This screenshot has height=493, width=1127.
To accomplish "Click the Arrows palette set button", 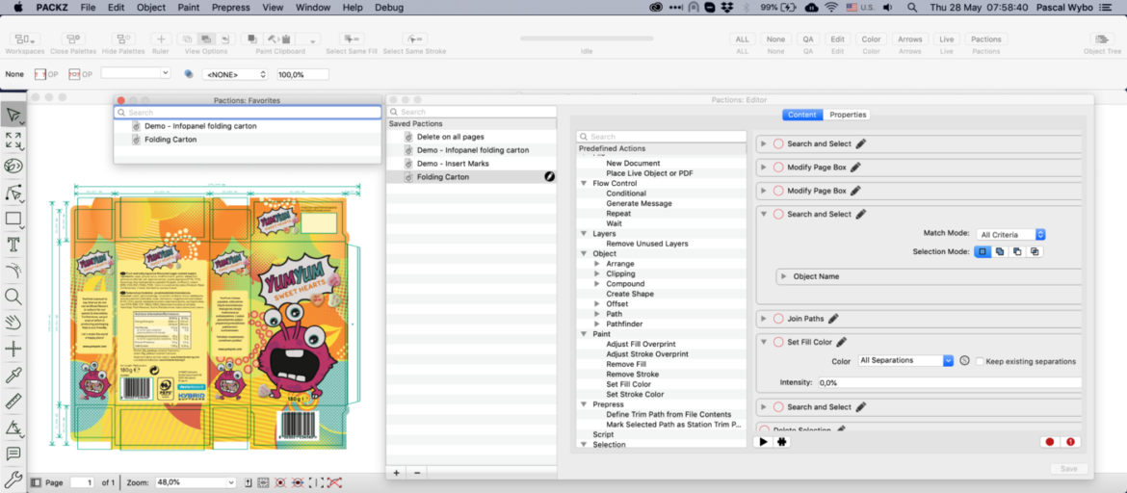I will click(x=909, y=39).
